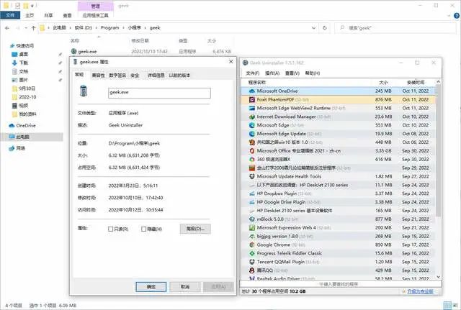Click the Microsoft Edge Update row icon
The height and width of the screenshot is (310, 461).
click(x=252, y=134)
